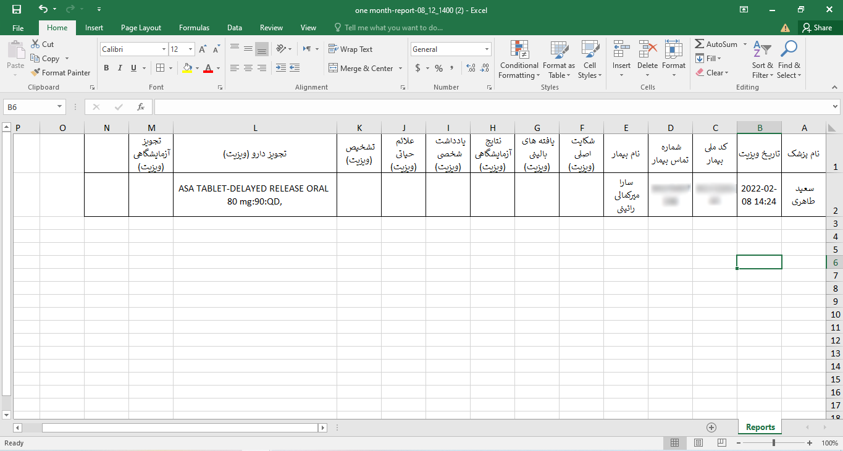843x451 pixels.
Task: Open the File menu
Action: (x=18, y=28)
